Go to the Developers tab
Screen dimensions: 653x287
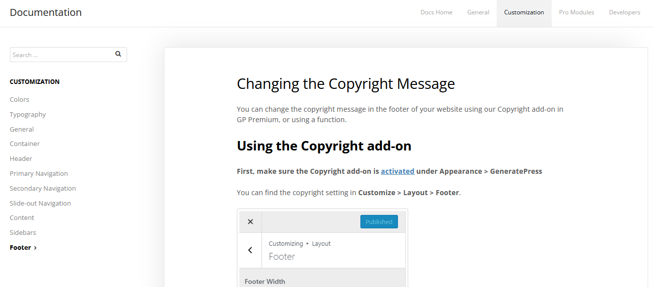[x=624, y=12]
